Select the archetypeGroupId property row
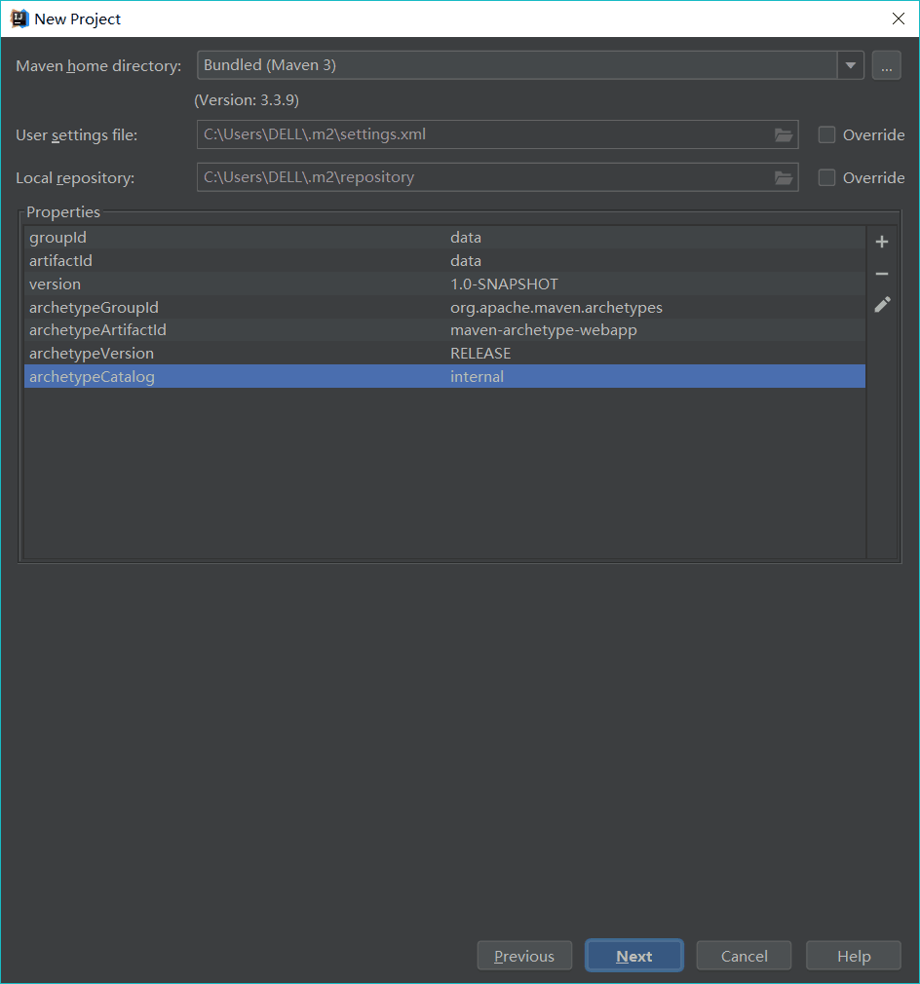Viewport: 920px width, 984px height. pos(444,307)
